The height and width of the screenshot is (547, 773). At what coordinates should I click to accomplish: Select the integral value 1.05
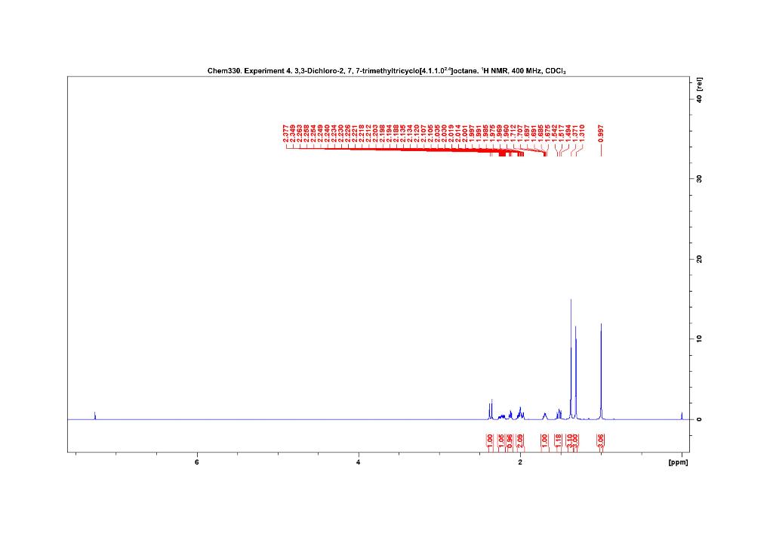click(500, 440)
